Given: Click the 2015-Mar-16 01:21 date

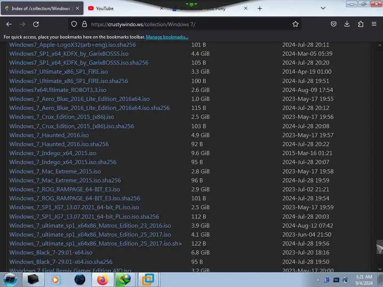Looking at the screenshot, I should [307, 153].
